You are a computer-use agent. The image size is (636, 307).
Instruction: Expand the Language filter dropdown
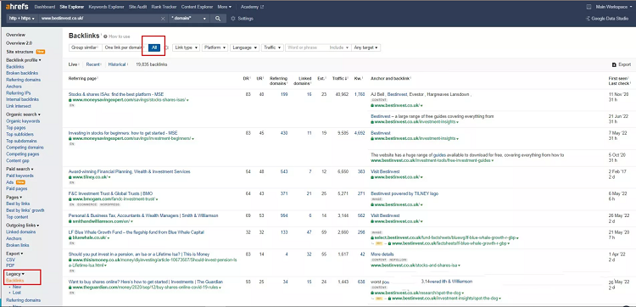pos(244,47)
